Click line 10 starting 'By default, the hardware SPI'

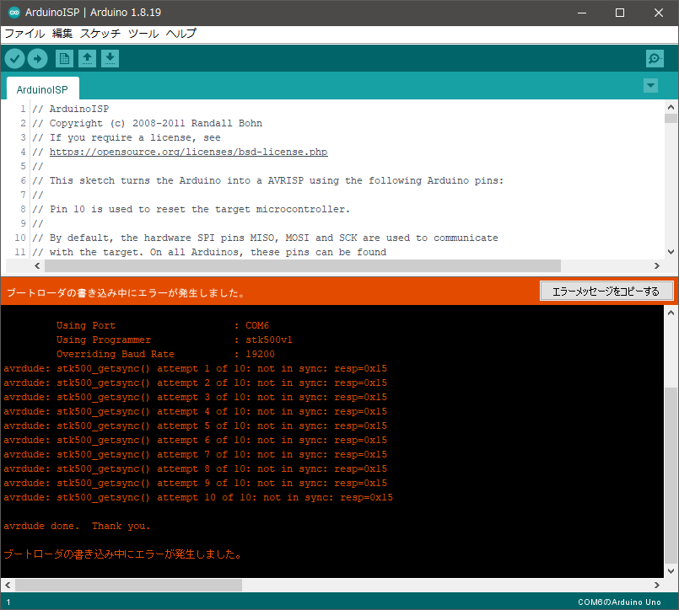265,238
